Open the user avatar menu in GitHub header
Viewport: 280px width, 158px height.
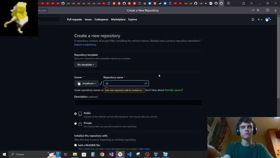coord(268,19)
